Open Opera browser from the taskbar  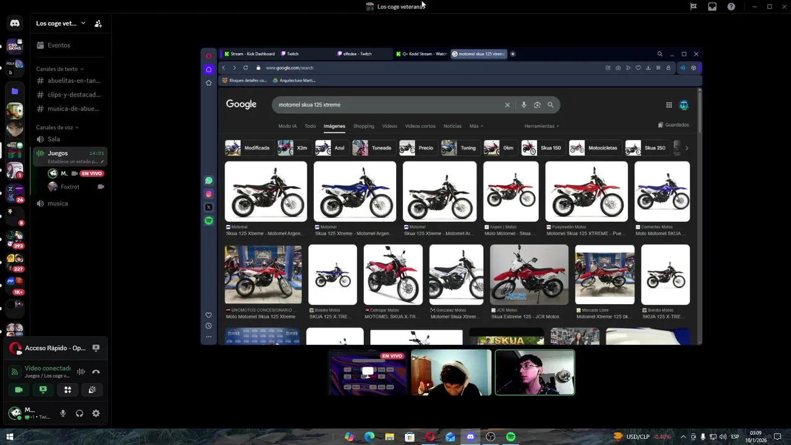(x=430, y=437)
